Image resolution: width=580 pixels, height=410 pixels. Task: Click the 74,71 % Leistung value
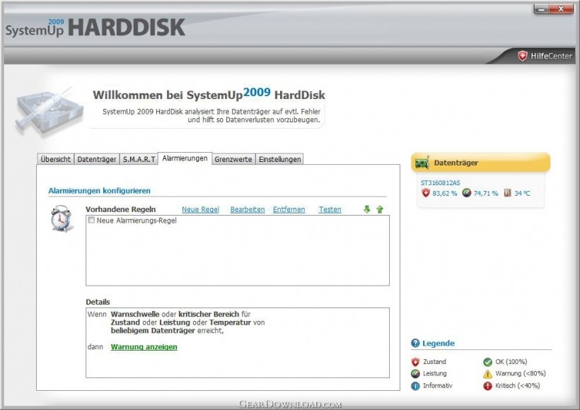point(486,194)
